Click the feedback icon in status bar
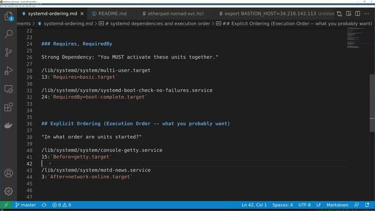Image resolution: width=375 pixels, height=211 pixels. (356, 205)
